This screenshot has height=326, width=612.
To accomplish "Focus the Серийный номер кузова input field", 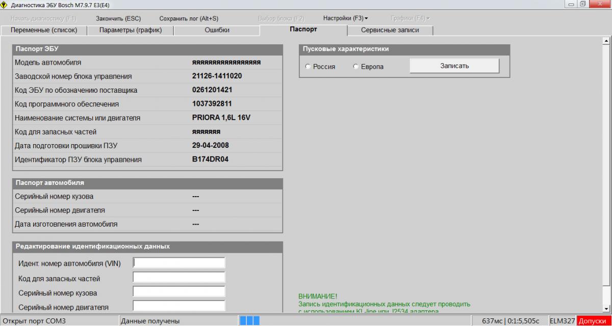I will [x=179, y=291].
